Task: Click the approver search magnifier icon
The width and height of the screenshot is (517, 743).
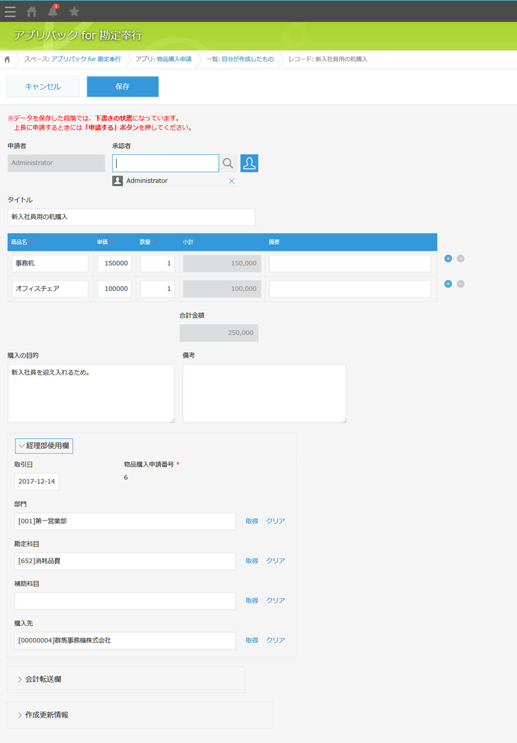Action: point(228,163)
